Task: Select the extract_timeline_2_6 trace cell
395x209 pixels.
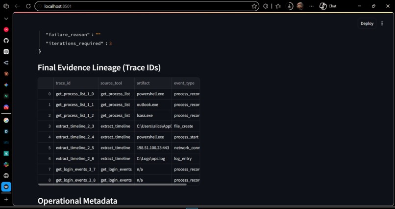Action: click(75, 159)
